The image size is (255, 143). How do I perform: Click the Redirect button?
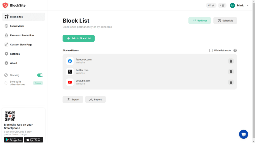(200, 21)
